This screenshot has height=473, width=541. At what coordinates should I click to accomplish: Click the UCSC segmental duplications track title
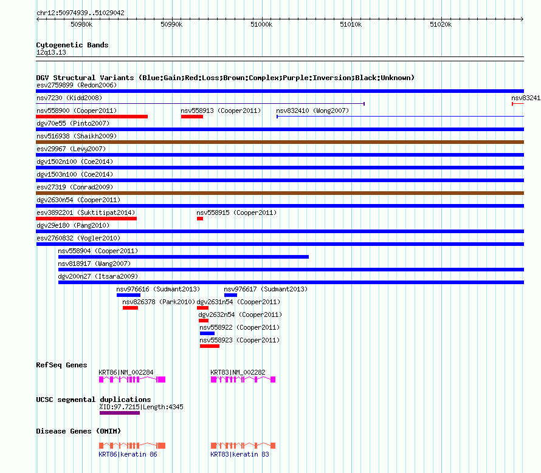click(x=94, y=400)
